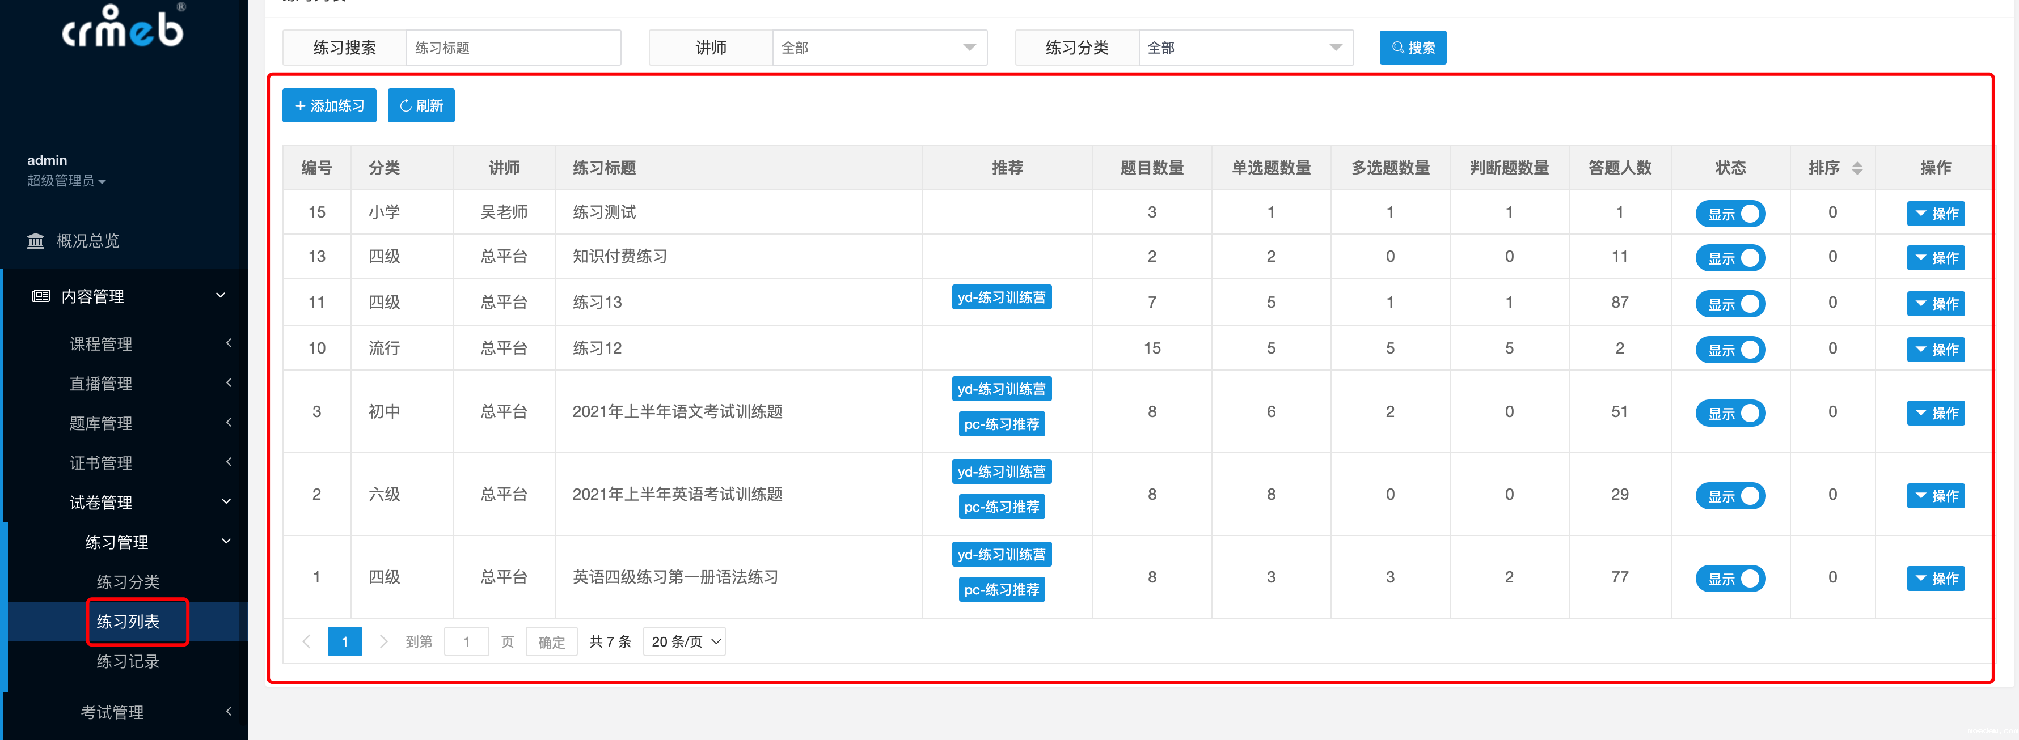Go to next page arrow

383,641
